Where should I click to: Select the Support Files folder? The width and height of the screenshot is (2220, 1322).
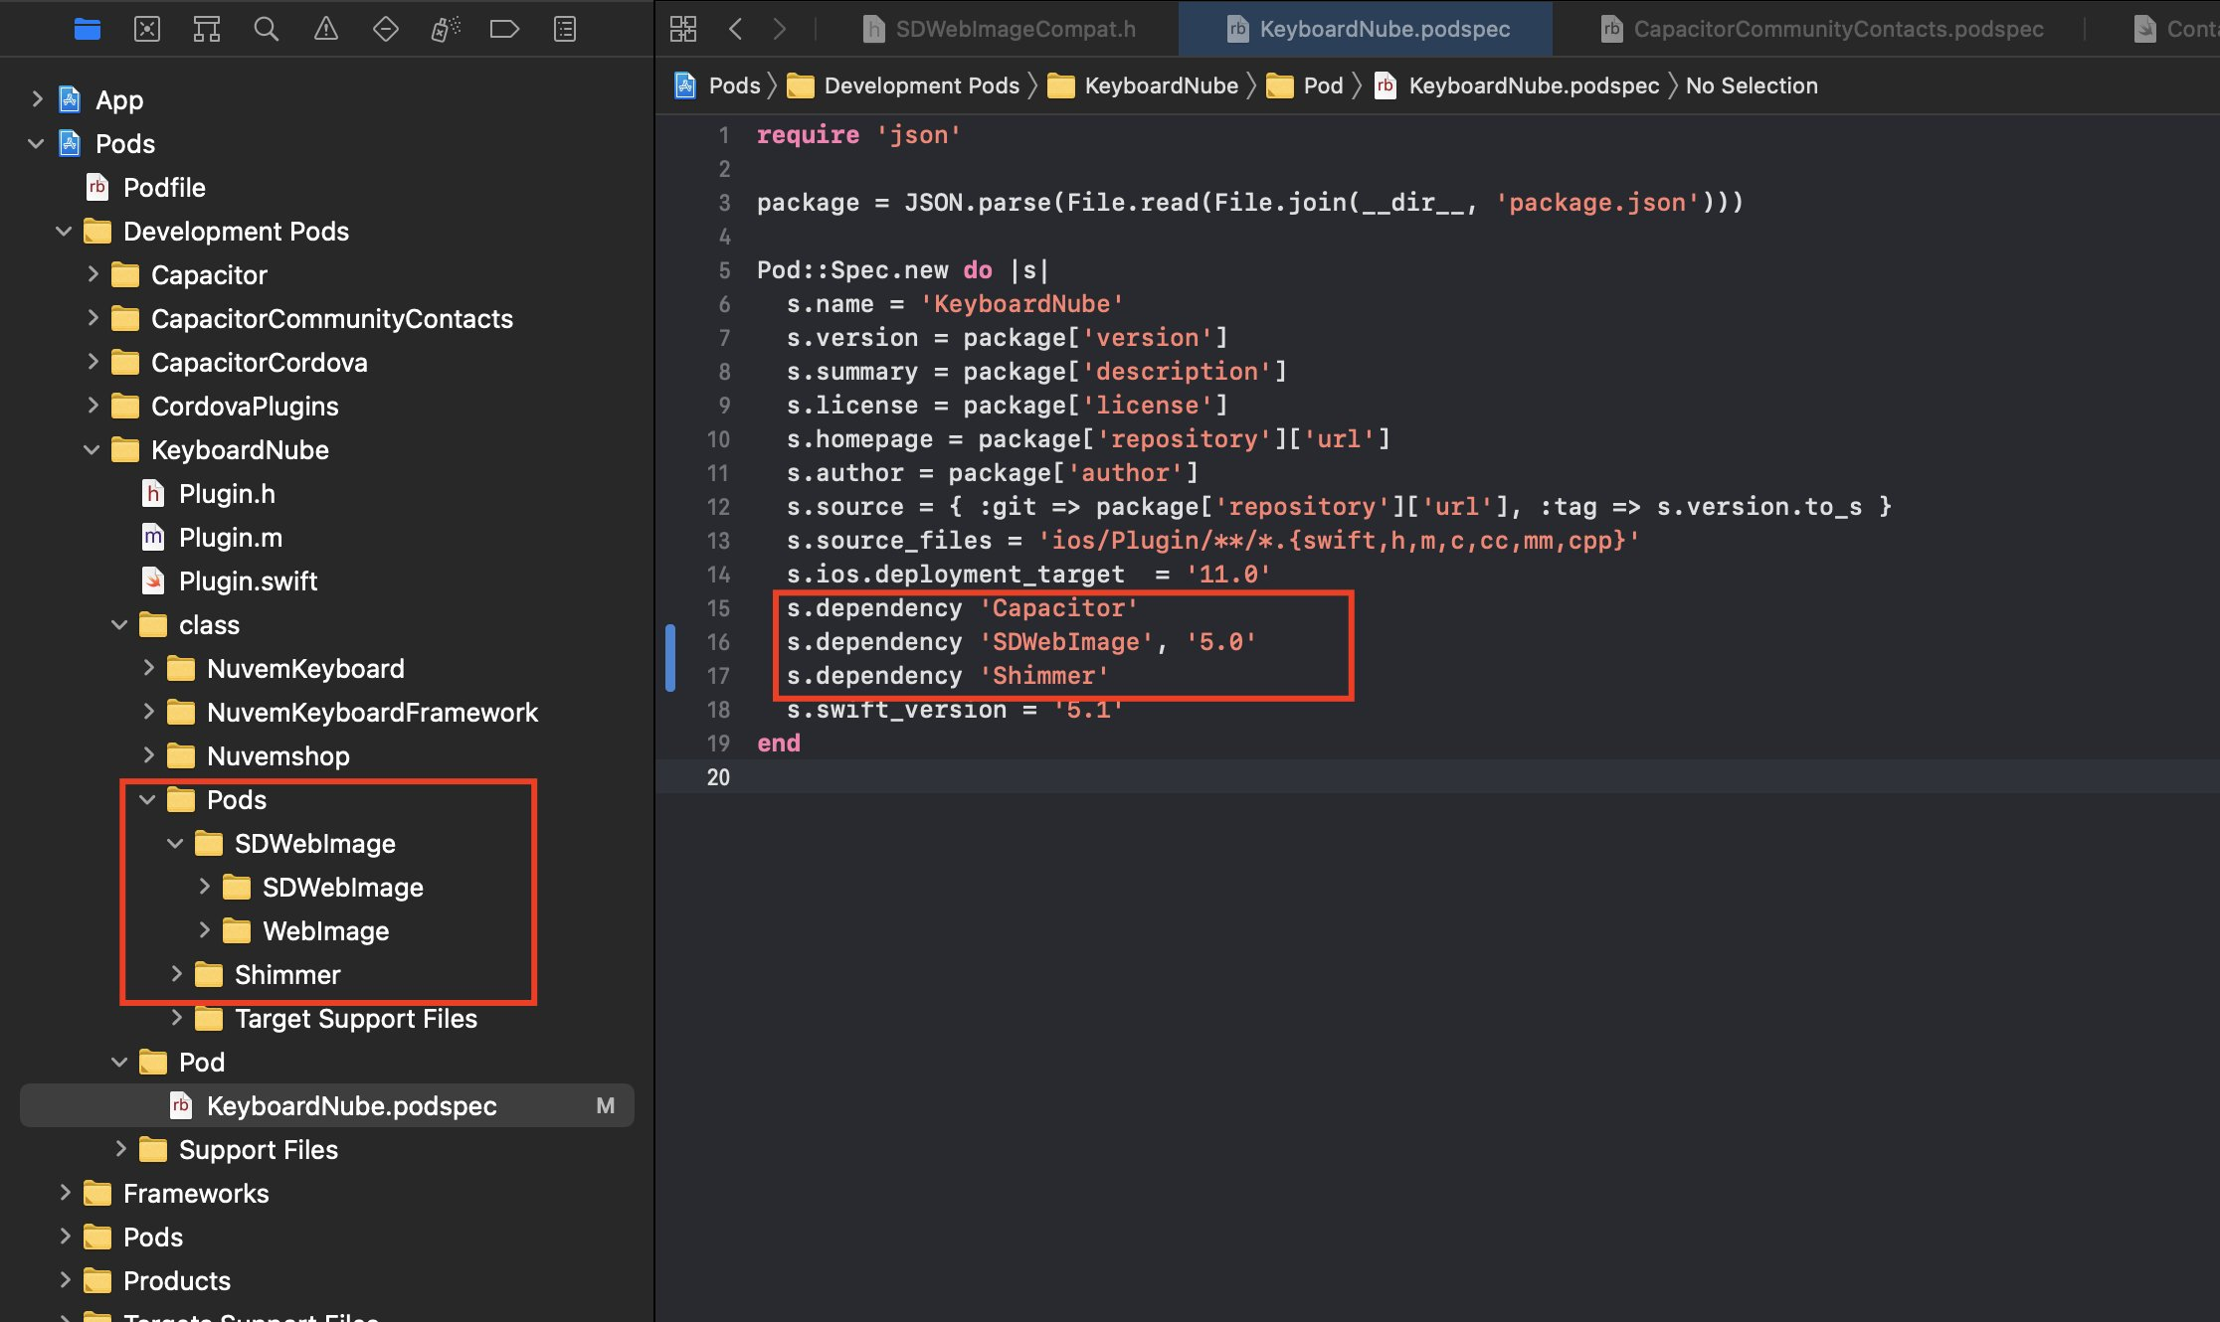pos(327,1149)
